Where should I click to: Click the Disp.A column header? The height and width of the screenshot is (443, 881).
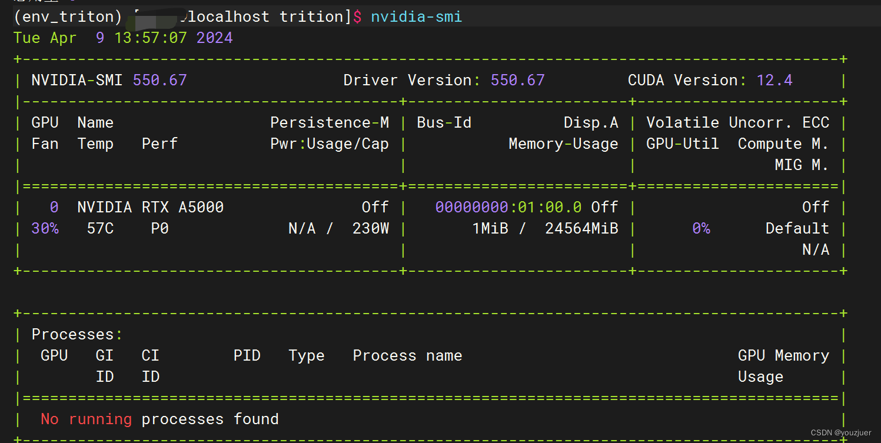pos(591,122)
